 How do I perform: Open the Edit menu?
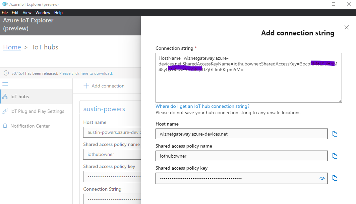[x=15, y=13]
